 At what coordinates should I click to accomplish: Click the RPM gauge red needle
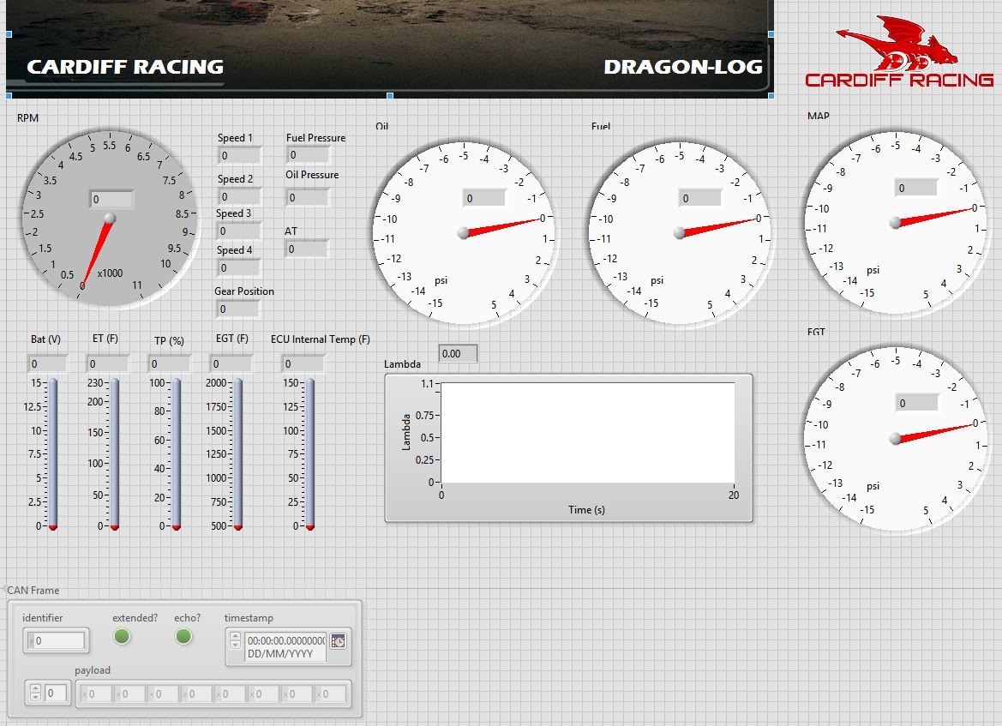tap(97, 252)
